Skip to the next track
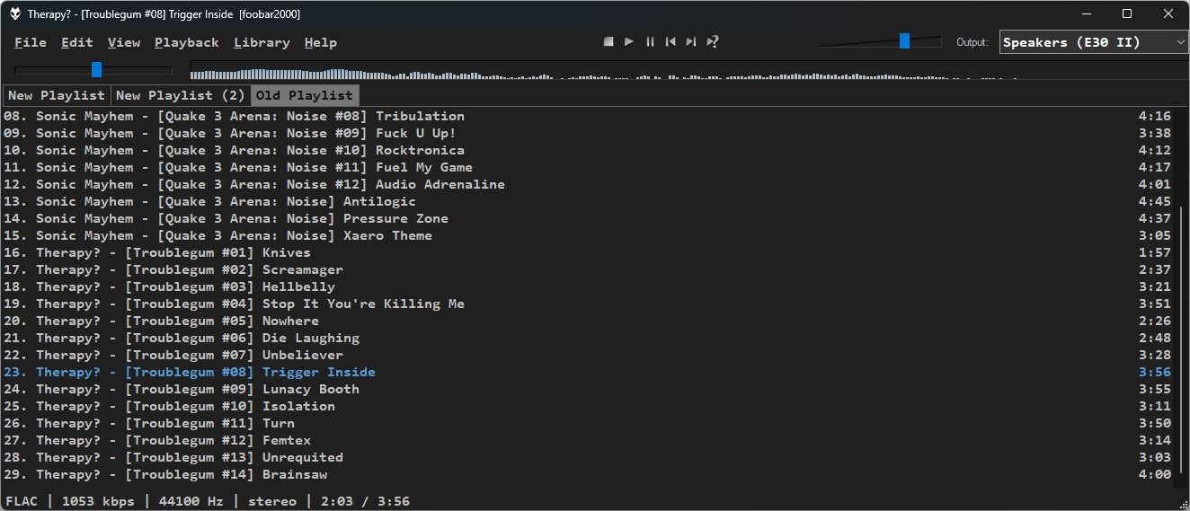This screenshot has height=511, width=1190. 691,42
